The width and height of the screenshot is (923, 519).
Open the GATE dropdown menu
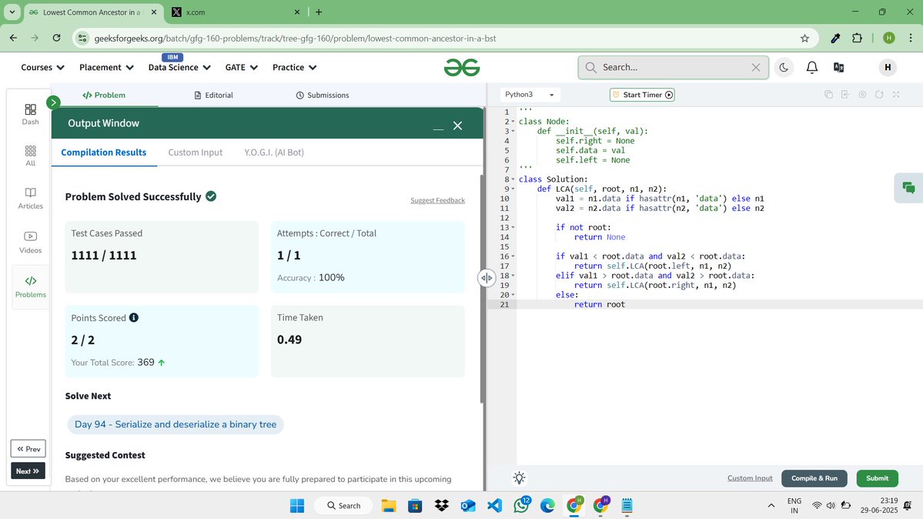click(242, 67)
